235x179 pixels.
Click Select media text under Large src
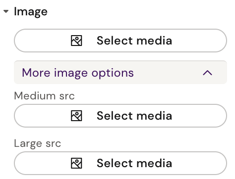tap(134, 163)
